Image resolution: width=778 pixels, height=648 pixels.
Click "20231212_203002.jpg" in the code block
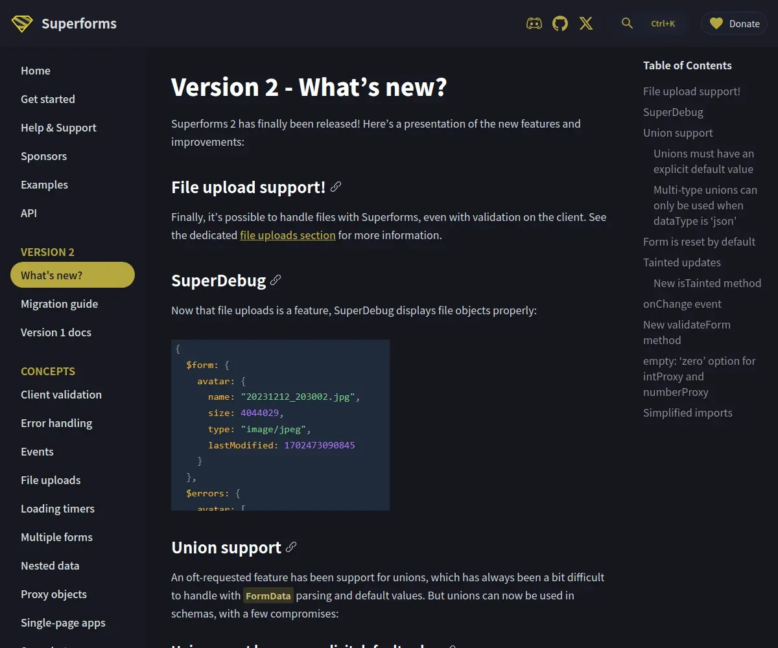(x=298, y=397)
